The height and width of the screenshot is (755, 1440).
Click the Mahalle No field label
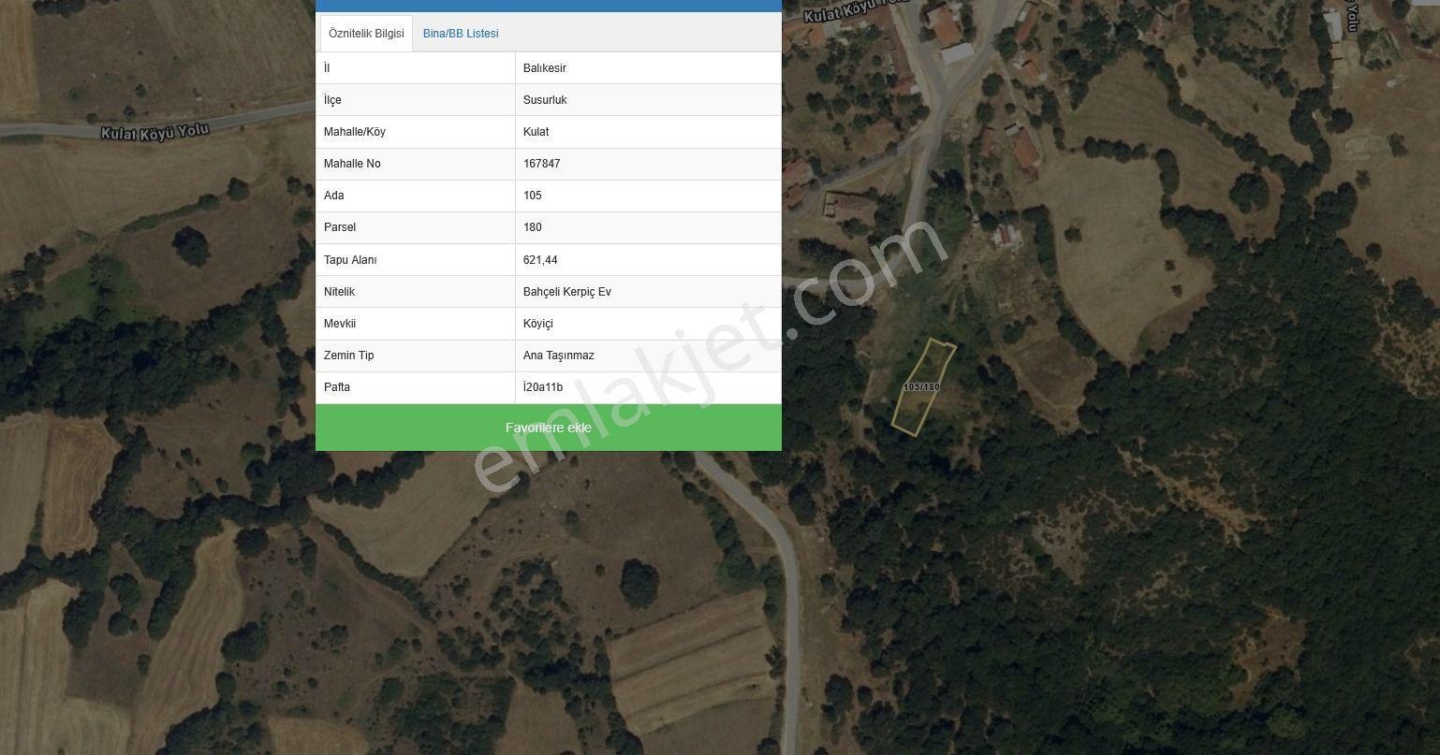pyautogui.click(x=352, y=164)
